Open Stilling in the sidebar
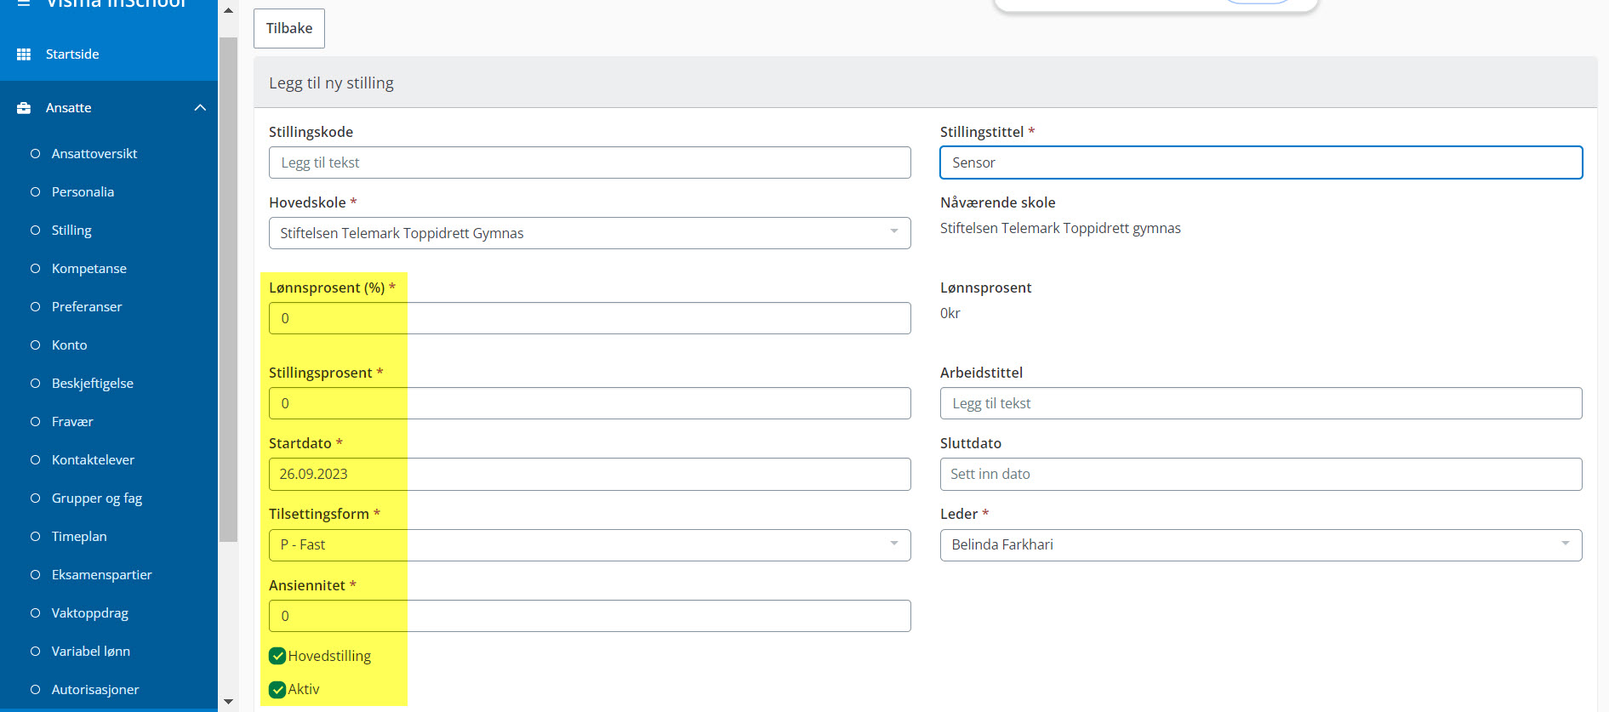1609x712 pixels. (71, 231)
